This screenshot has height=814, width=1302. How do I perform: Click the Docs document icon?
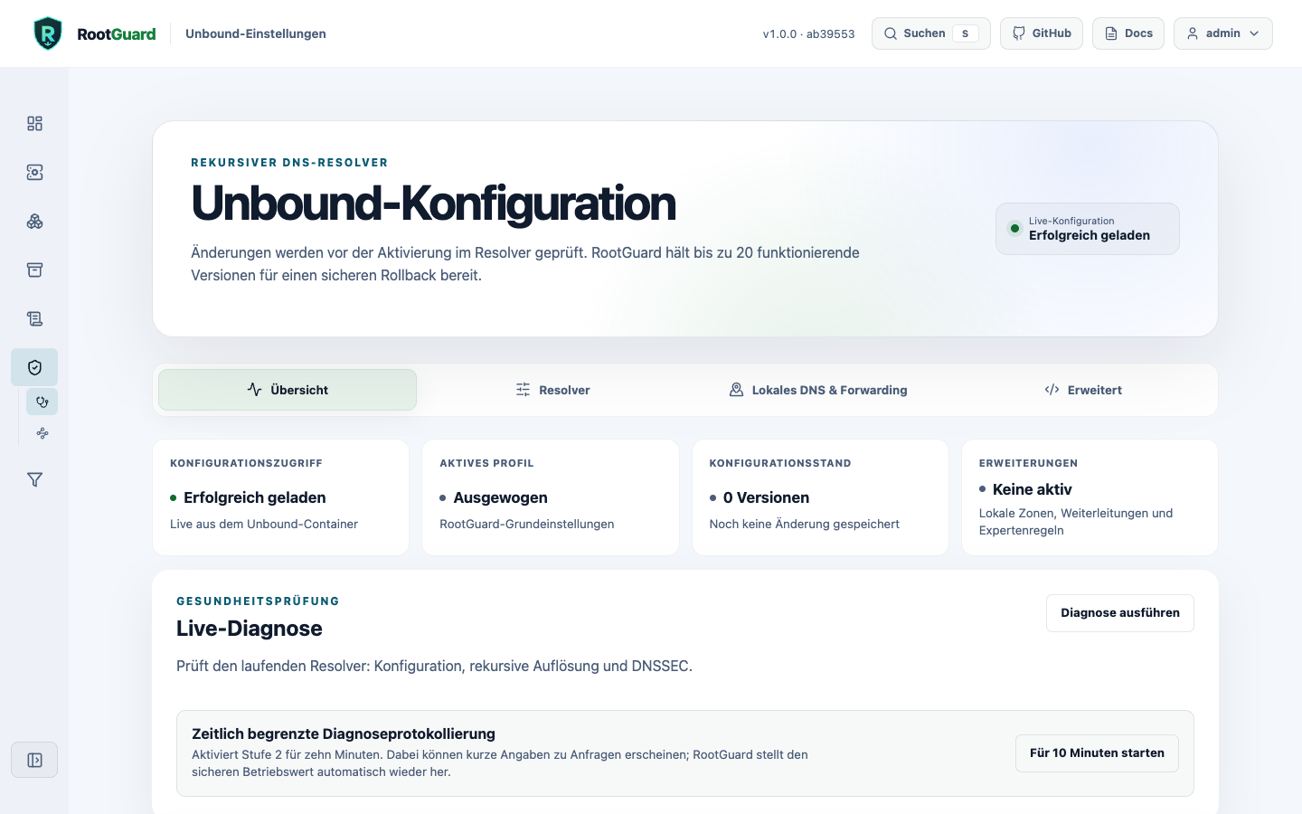coord(1111,33)
